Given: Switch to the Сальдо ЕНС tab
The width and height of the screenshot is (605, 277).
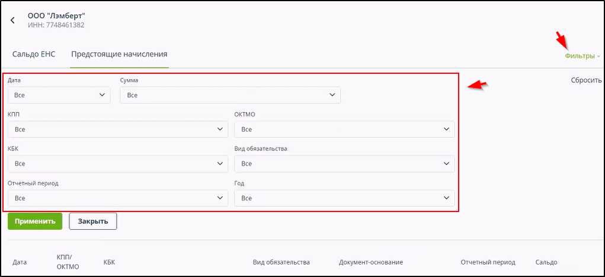Looking at the screenshot, I should 34,54.
